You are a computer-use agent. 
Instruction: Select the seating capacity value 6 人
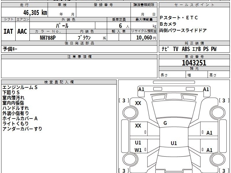tap(124, 26)
